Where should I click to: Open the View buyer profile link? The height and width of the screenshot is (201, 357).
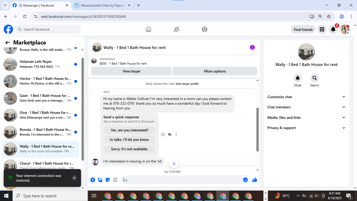187,84
